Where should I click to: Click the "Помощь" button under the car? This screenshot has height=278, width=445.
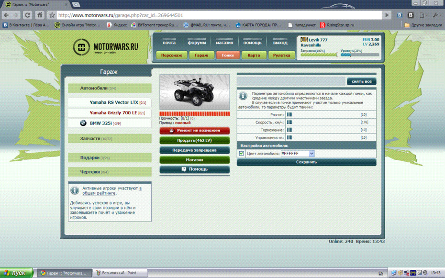point(194,169)
